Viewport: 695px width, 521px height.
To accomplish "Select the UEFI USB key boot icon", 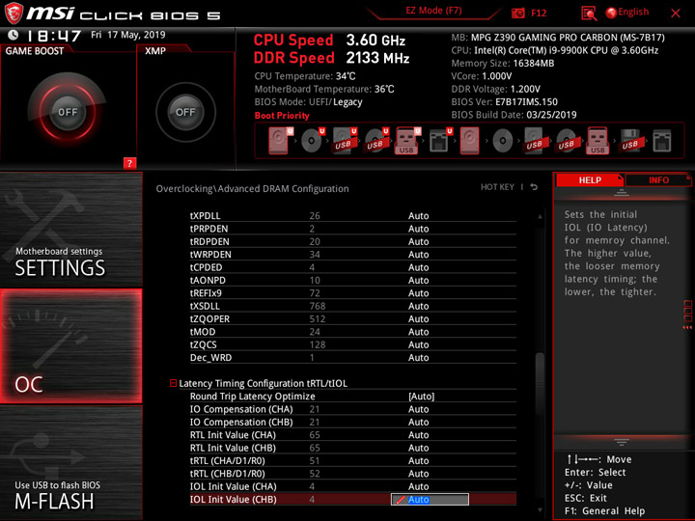I will [x=407, y=141].
